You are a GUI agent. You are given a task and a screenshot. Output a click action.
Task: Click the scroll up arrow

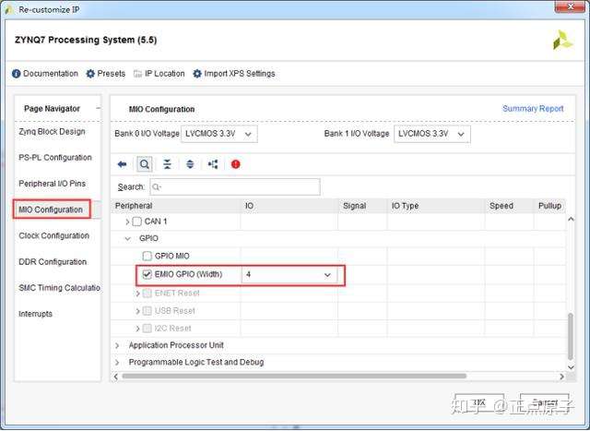(571, 219)
